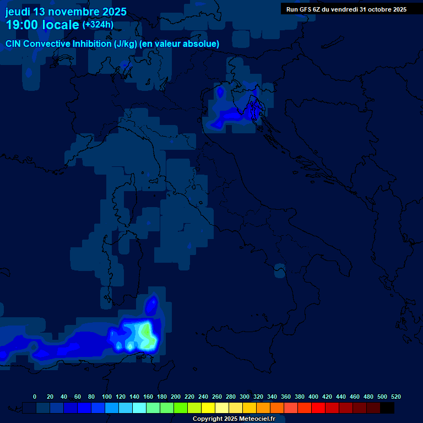Viewport: 423px width, 423px height.
Task: Click the legend swatch between 0 and 20
Action: pyautogui.click(x=43, y=408)
